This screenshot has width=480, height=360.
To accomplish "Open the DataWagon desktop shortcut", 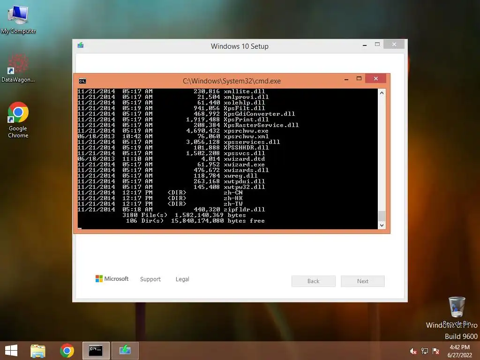I will (x=18, y=68).
